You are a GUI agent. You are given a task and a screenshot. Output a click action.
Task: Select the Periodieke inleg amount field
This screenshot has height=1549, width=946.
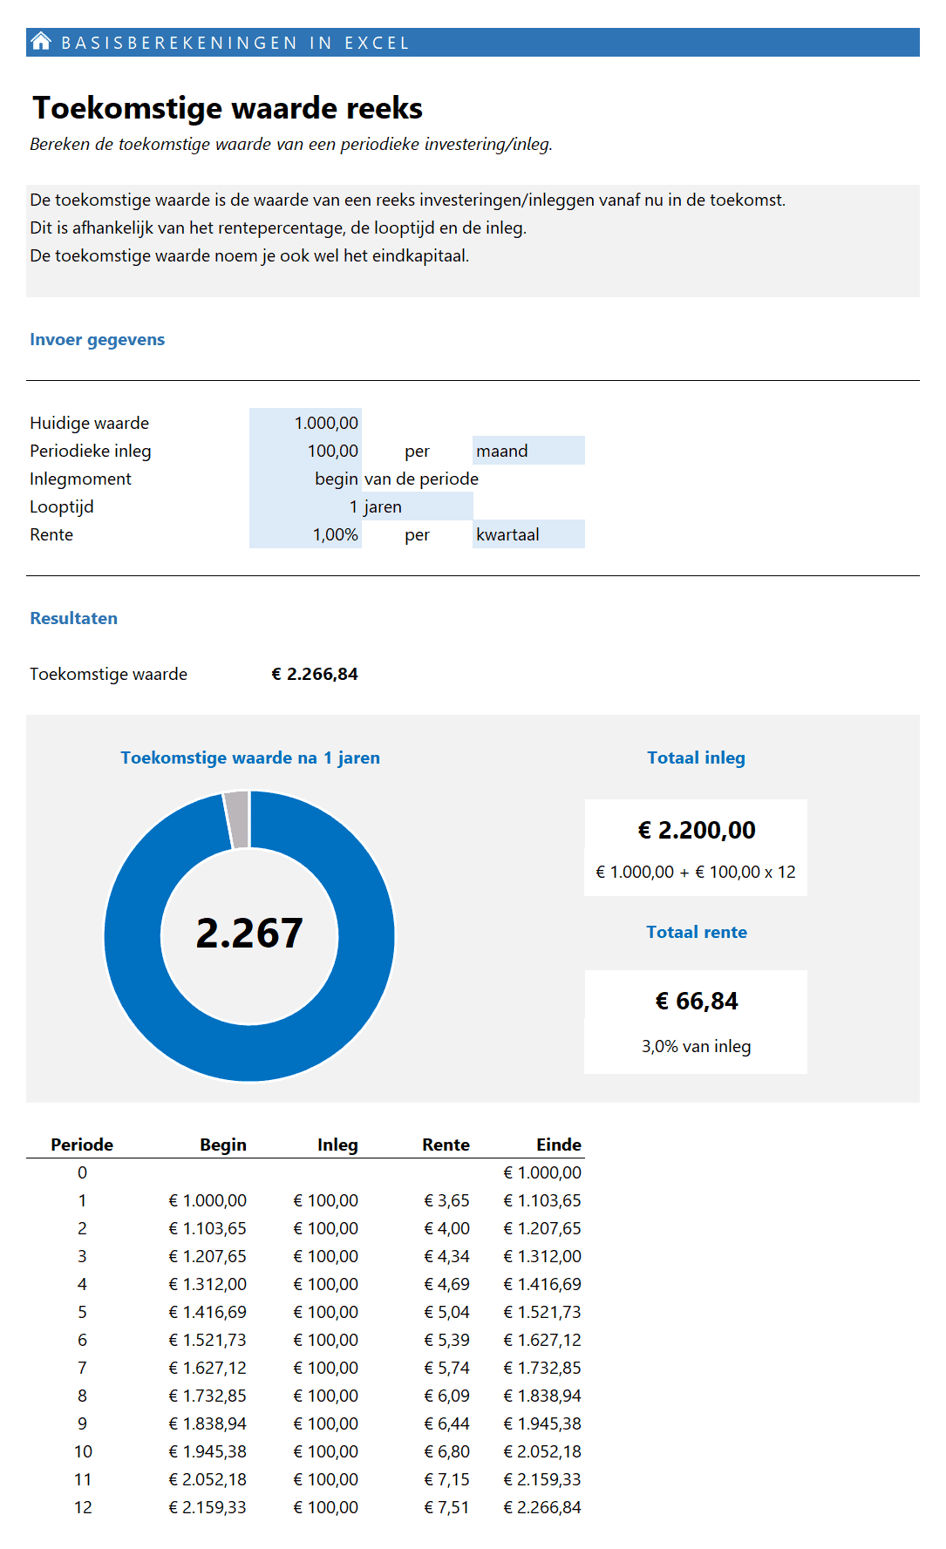coord(306,451)
